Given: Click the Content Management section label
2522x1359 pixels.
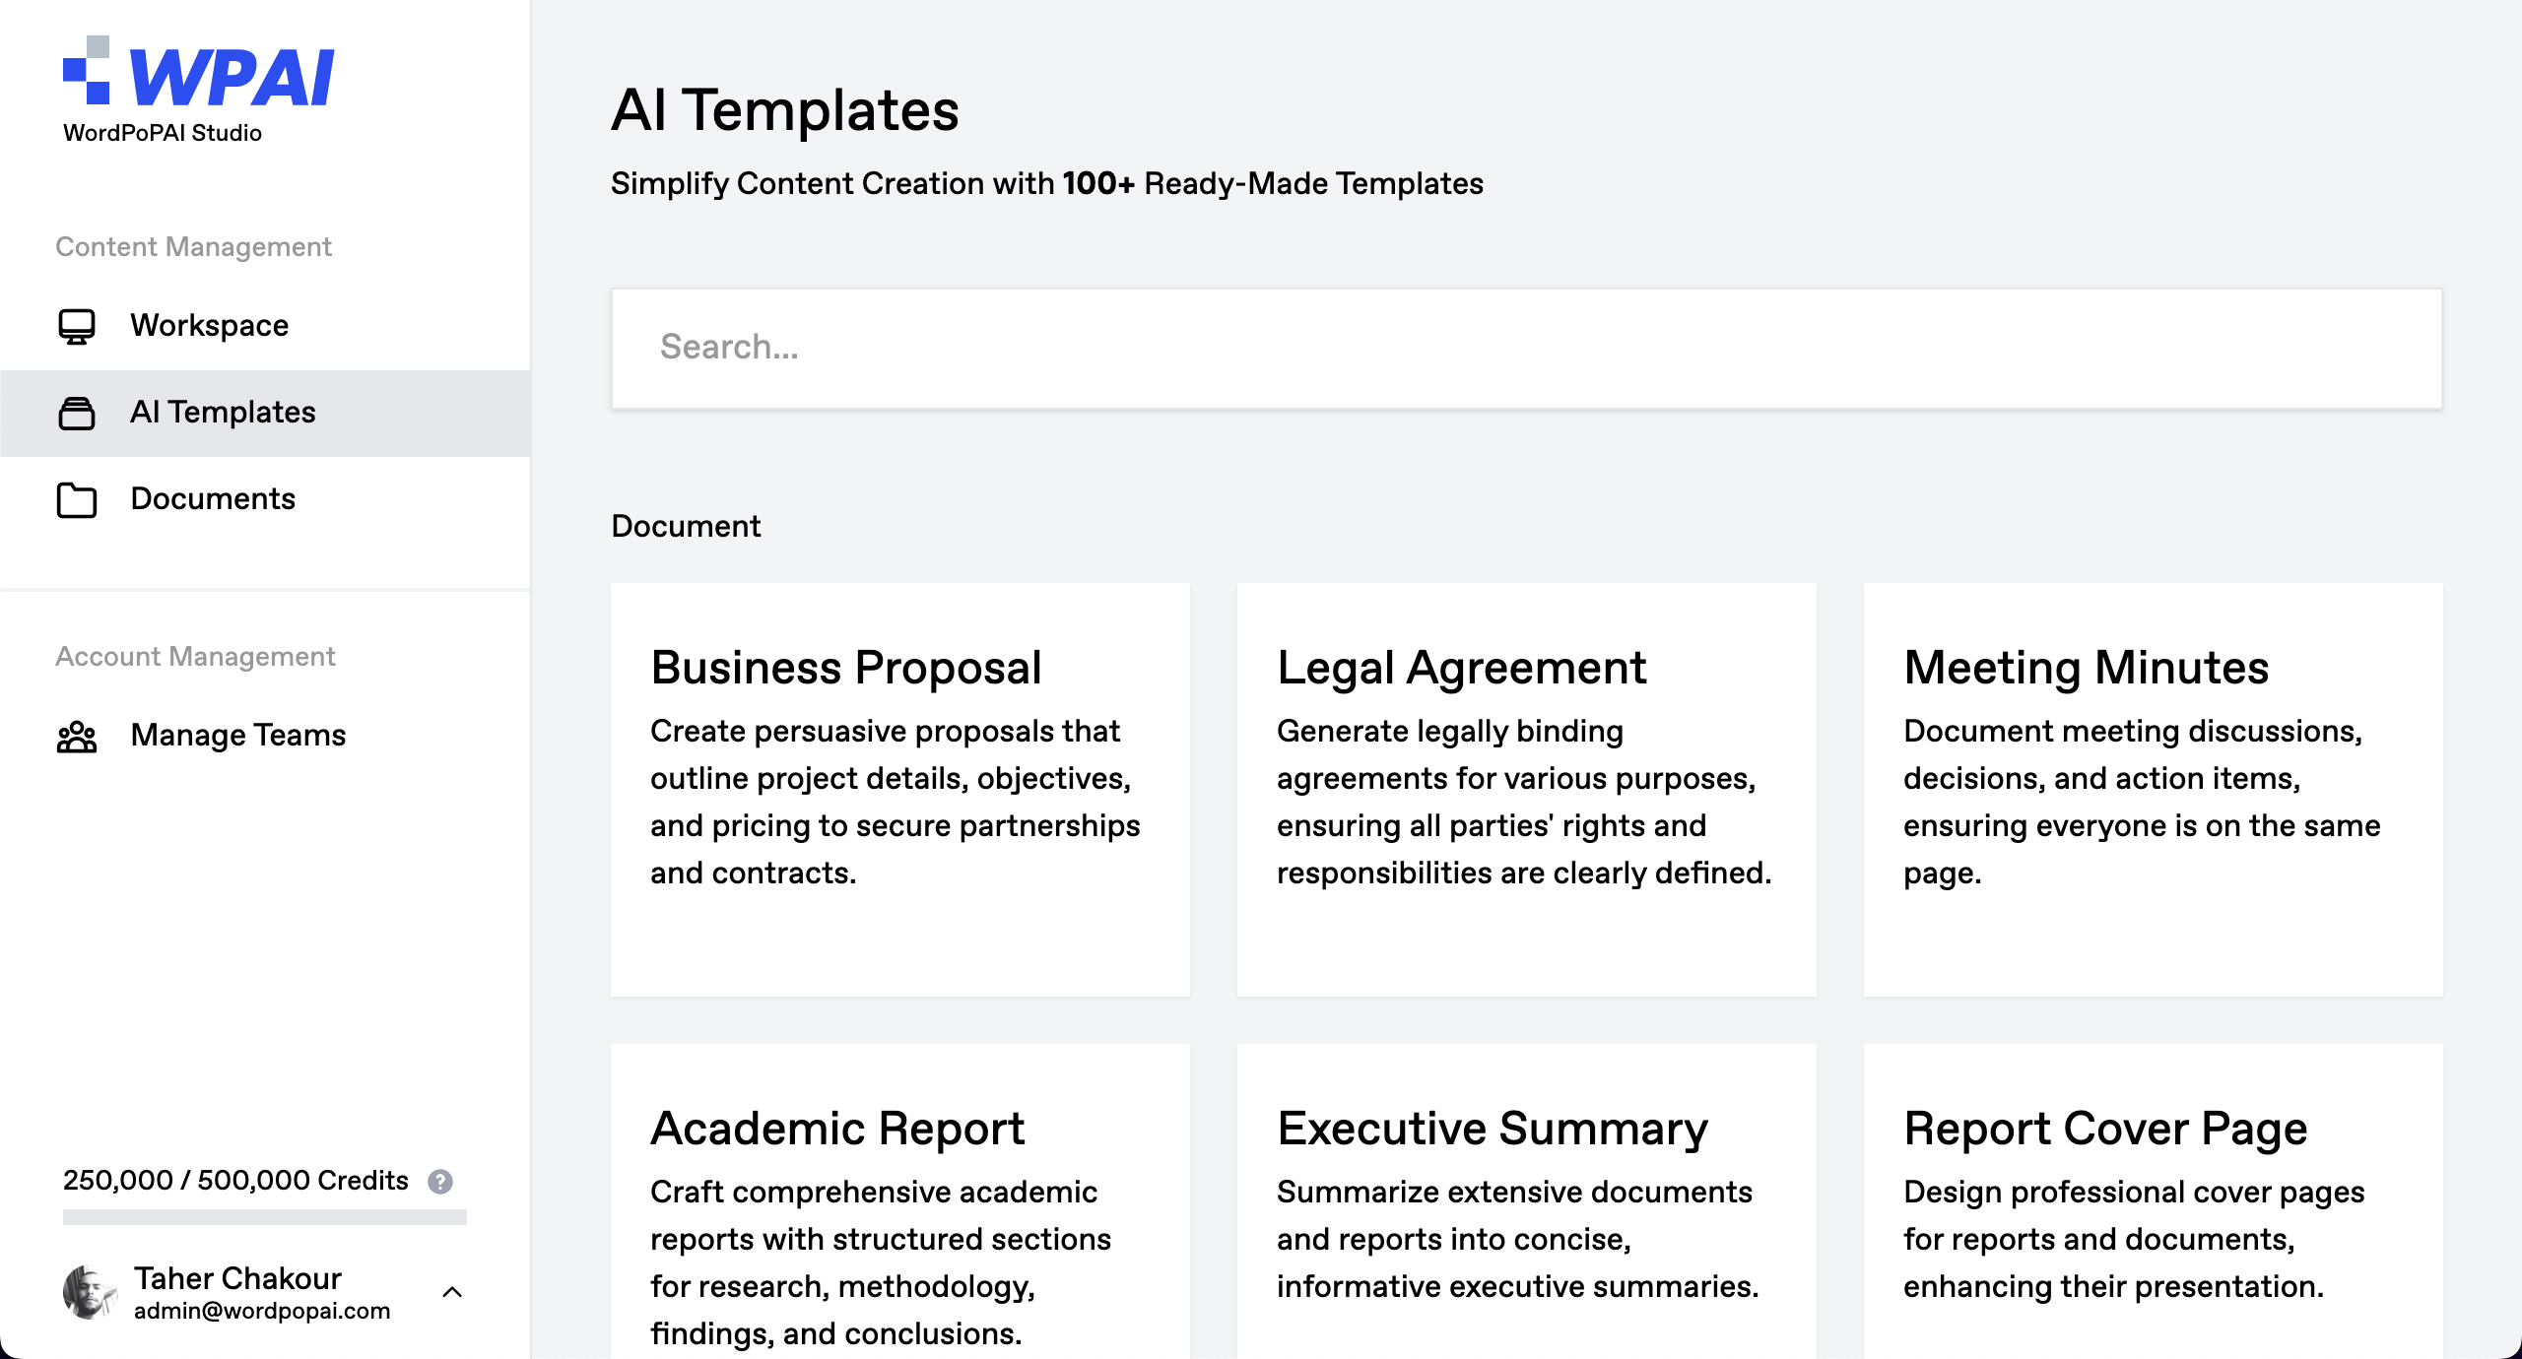Looking at the screenshot, I should pyautogui.click(x=193, y=247).
